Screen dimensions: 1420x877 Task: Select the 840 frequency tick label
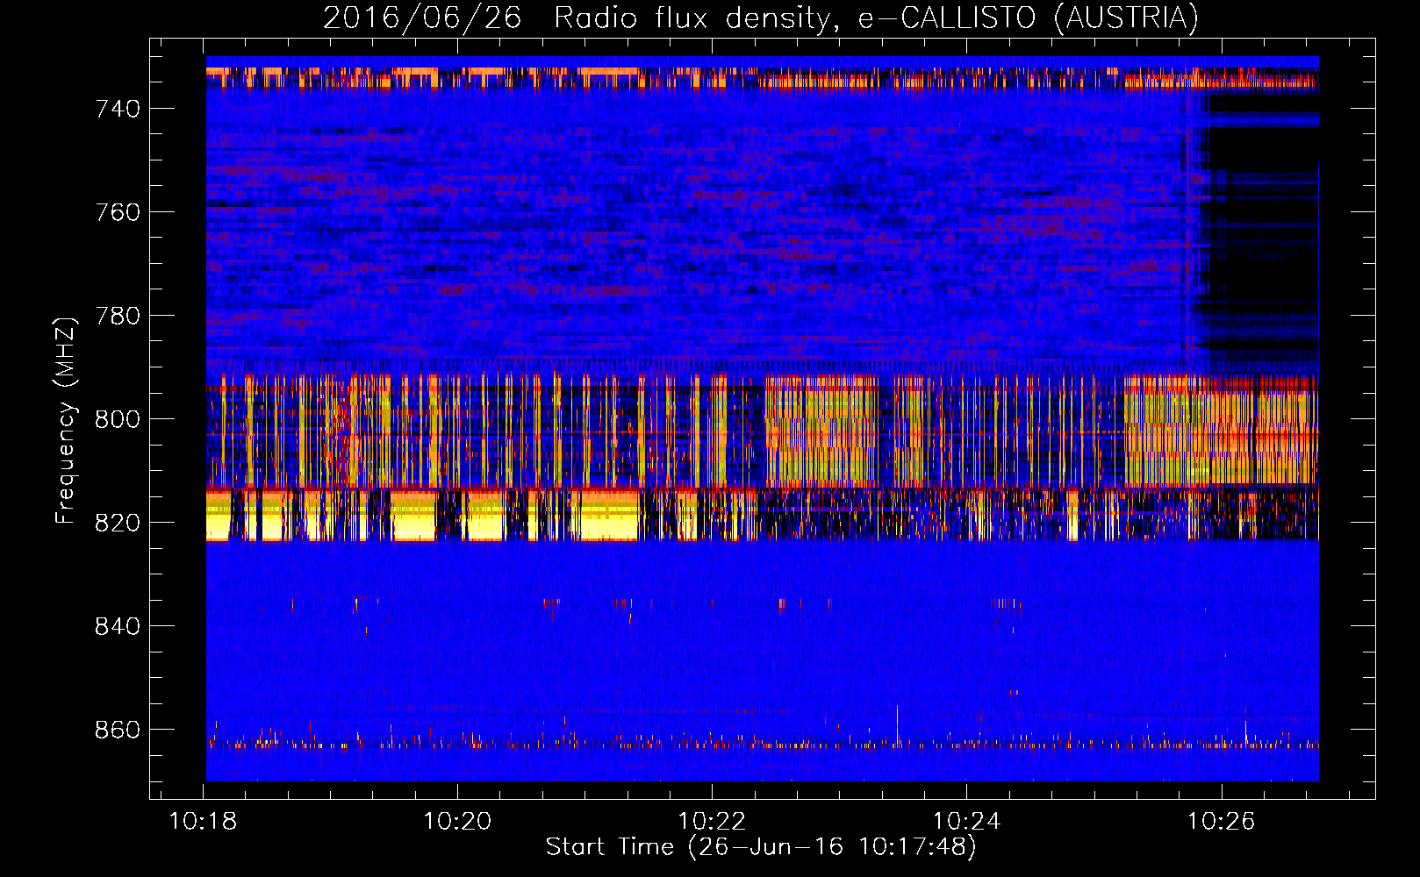118,626
